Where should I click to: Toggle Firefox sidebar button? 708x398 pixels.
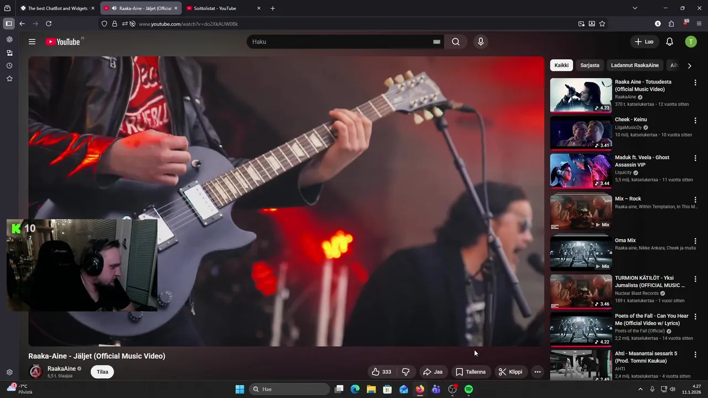(9, 24)
